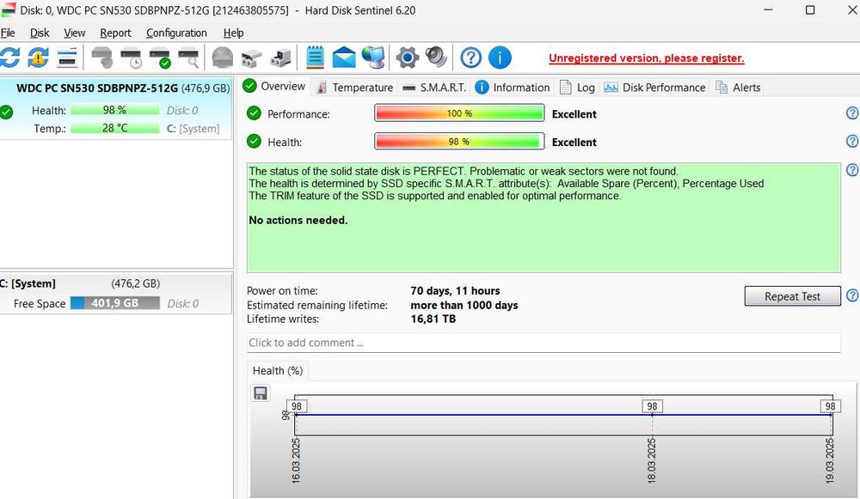This screenshot has height=499, width=860.
Task: Open Configuration via the gear icon
Action: point(407,58)
